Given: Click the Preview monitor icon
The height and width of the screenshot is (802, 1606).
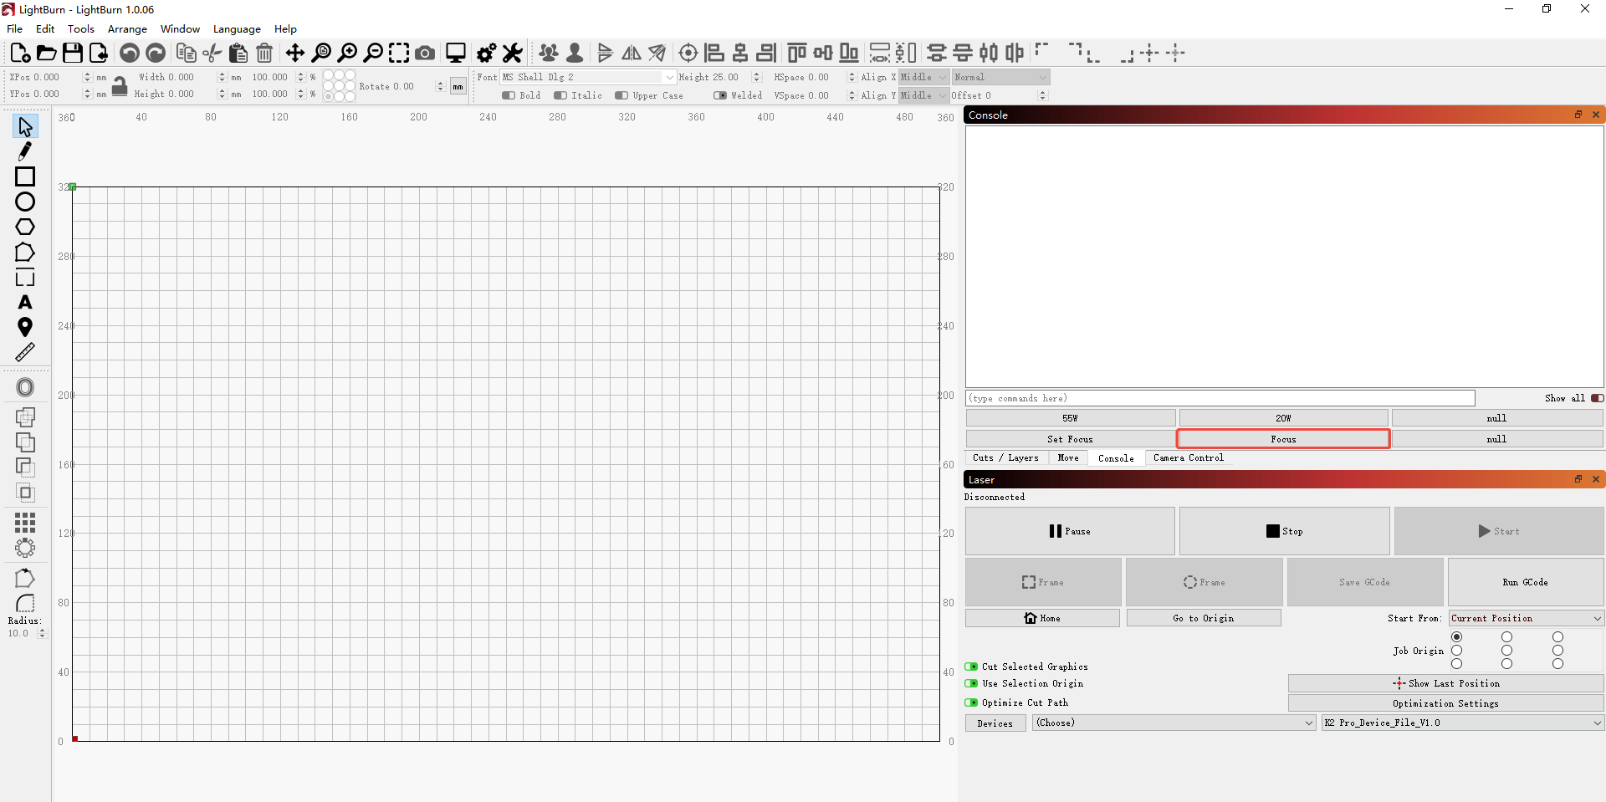Looking at the screenshot, I should (456, 54).
